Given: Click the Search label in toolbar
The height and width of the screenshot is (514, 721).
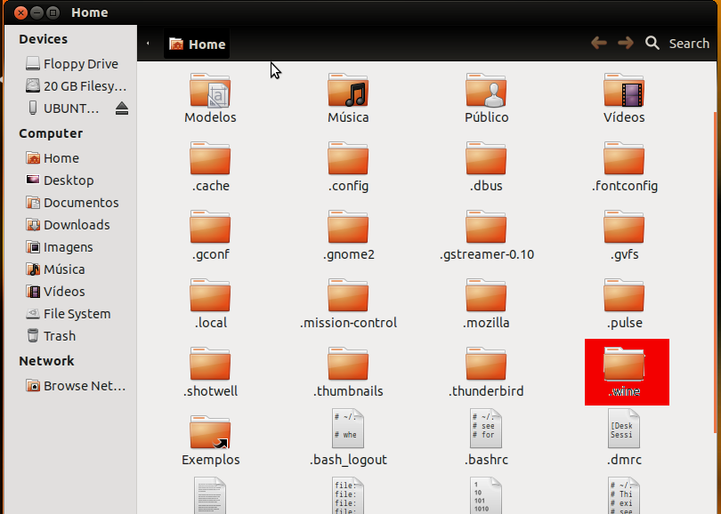Looking at the screenshot, I should (689, 44).
